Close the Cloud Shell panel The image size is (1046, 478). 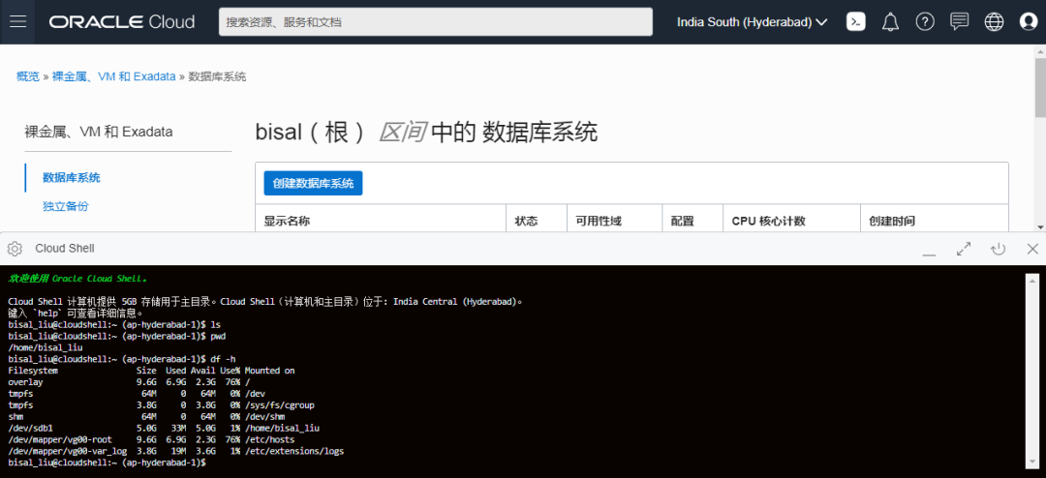click(1032, 249)
